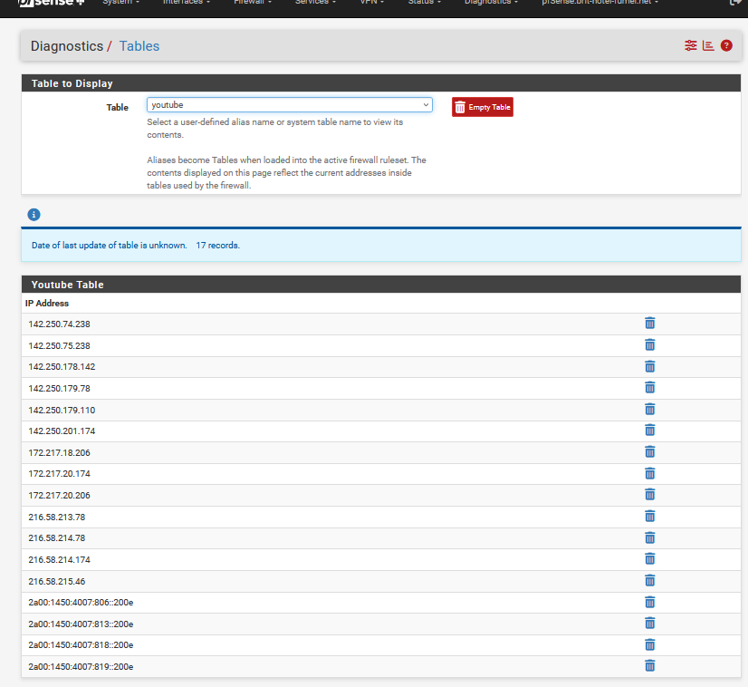Delete IPv6 entry 2a00:1450:4007:806::200e
This screenshot has width=748, height=687.
pos(649,602)
